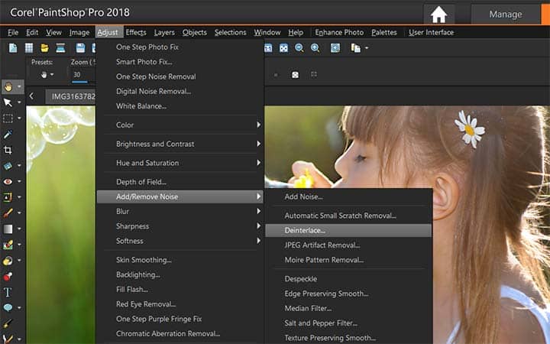Click the Home icon button

tap(438, 15)
